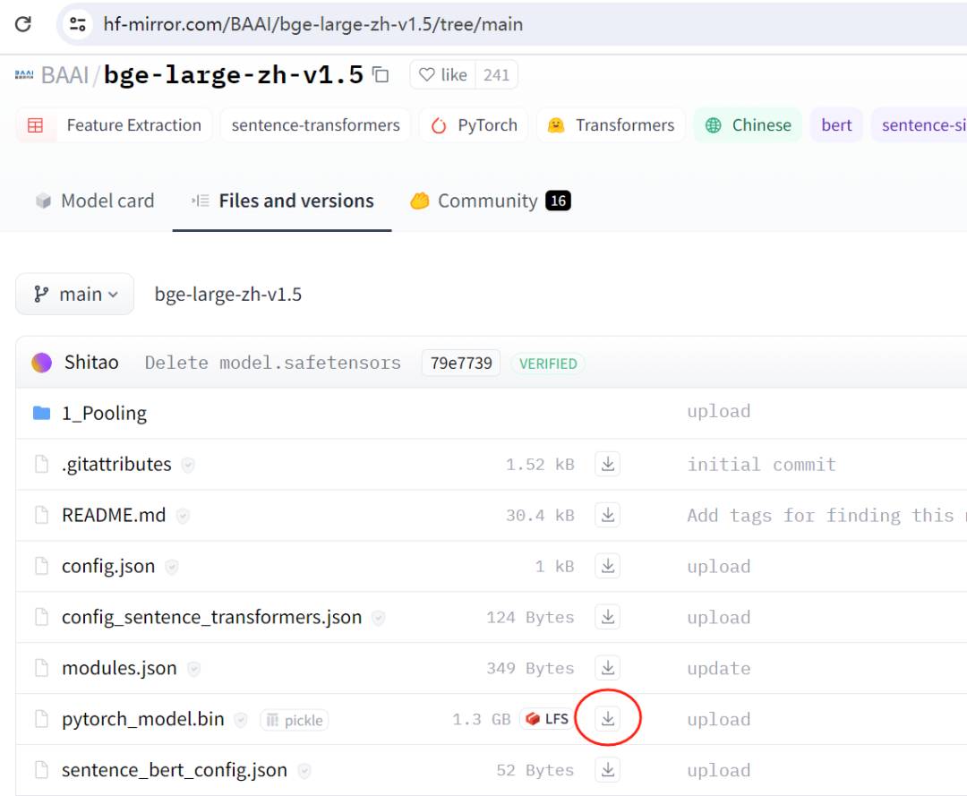
Task: Open the BAAI organization link
Action: coord(64,75)
